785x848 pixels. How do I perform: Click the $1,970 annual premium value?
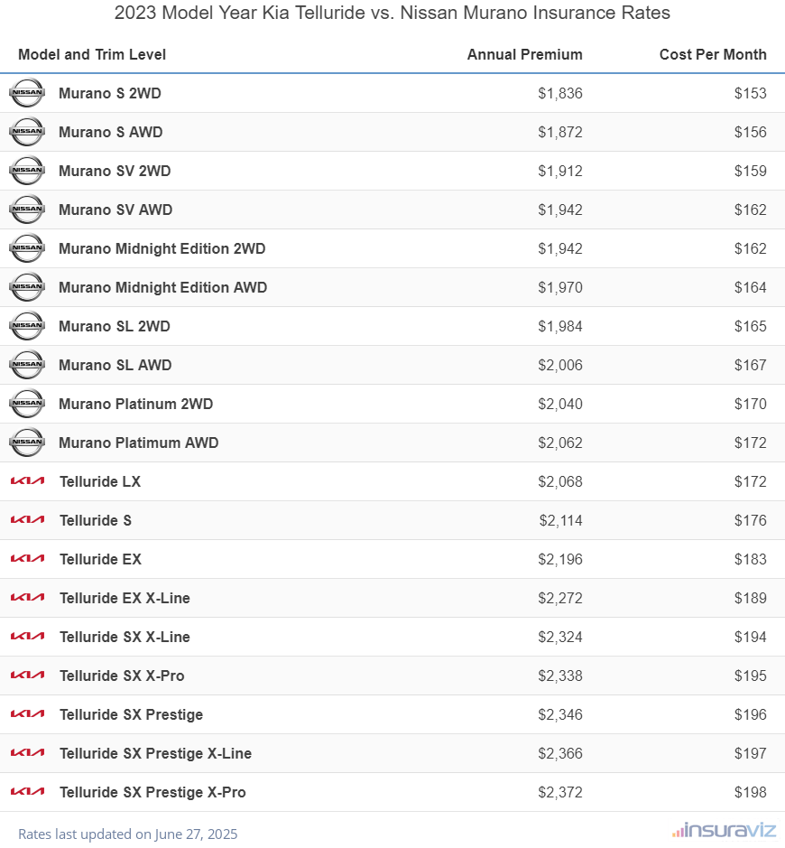pyautogui.click(x=560, y=287)
